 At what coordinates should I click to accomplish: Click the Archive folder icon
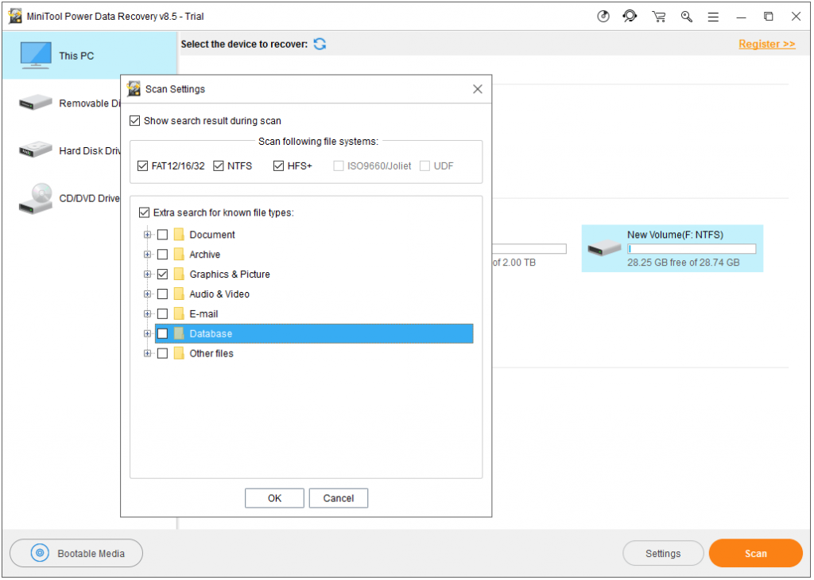[179, 255]
